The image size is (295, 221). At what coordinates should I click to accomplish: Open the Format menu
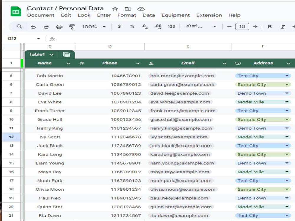(127, 15)
